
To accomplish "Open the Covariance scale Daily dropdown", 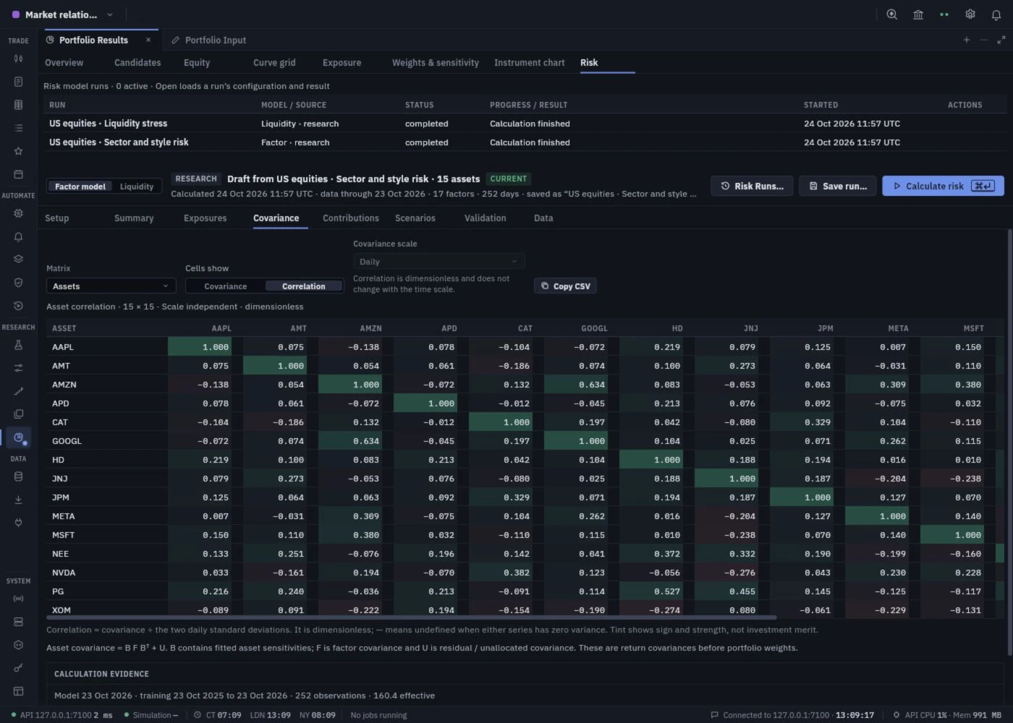I will 438,262.
